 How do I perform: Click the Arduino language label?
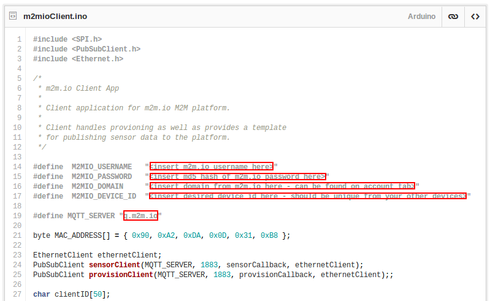tap(421, 17)
